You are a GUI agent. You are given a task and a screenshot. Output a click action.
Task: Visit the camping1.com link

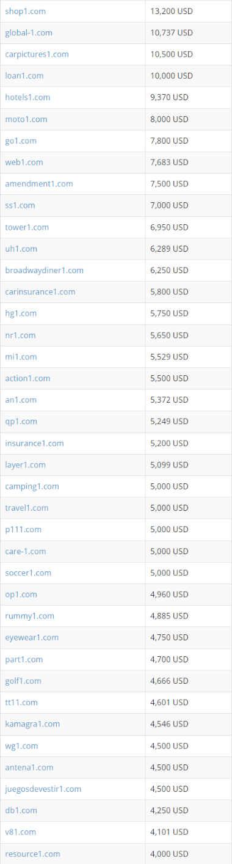(x=32, y=486)
